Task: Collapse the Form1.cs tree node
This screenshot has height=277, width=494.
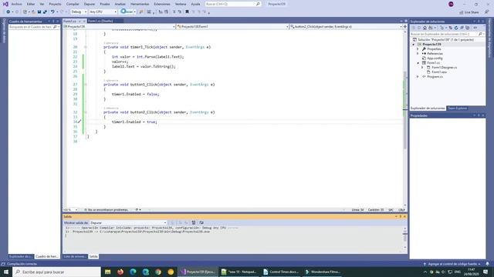Action: [418, 63]
